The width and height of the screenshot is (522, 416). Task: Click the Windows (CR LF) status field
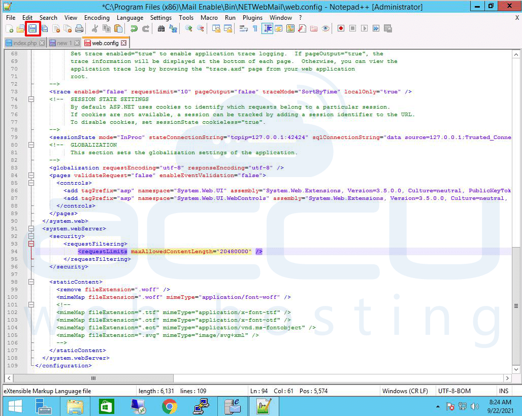[405, 391]
